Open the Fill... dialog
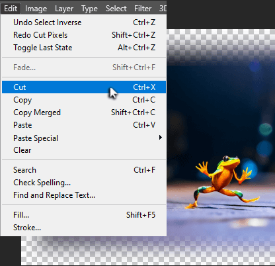This screenshot has width=275, height=266. click(x=84, y=215)
